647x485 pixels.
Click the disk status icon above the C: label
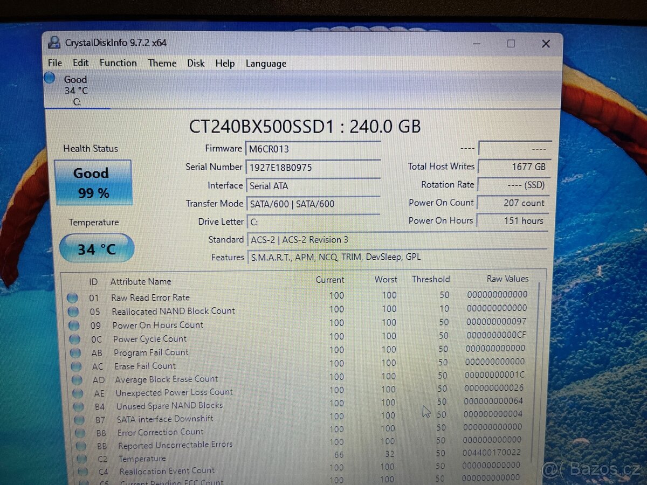tap(49, 78)
